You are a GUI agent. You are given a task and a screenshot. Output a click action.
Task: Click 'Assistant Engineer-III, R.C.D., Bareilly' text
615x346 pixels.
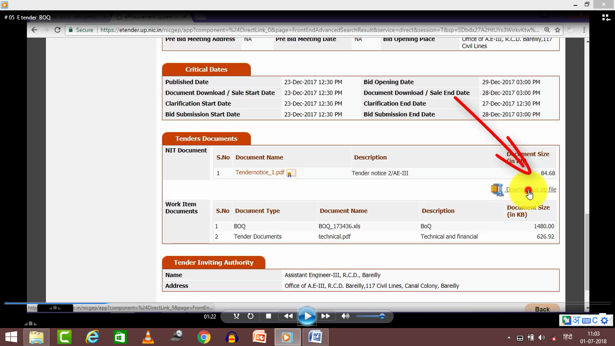(x=332, y=275)
